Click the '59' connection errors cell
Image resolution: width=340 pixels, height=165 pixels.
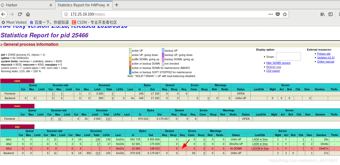(x=191, y=153)
